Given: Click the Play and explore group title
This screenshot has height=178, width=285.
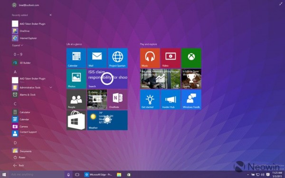Looking at the screenshot, I should (x=149, y=44).
